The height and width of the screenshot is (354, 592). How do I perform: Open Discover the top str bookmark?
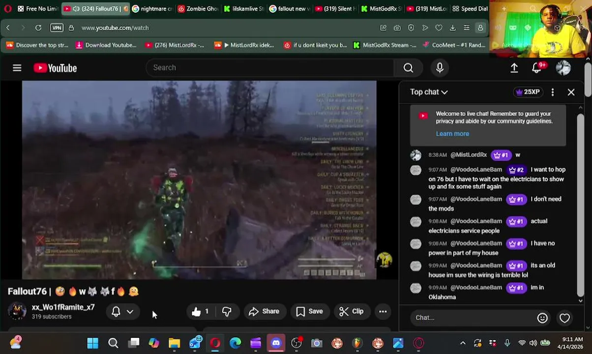37,45
